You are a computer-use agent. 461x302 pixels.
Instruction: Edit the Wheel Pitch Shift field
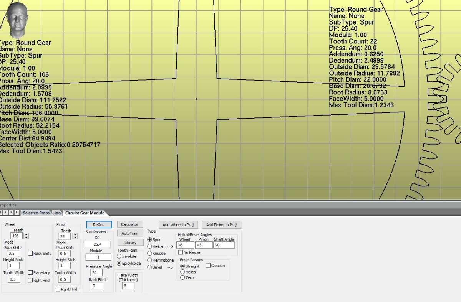13,254
